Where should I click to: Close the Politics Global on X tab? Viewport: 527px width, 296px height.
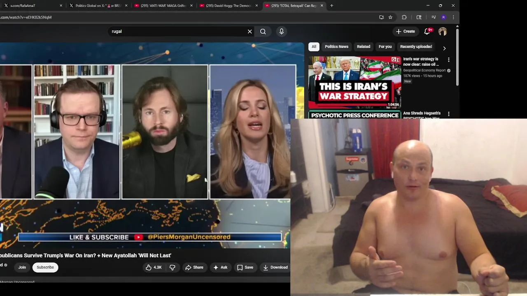click(x=126, y=6)
